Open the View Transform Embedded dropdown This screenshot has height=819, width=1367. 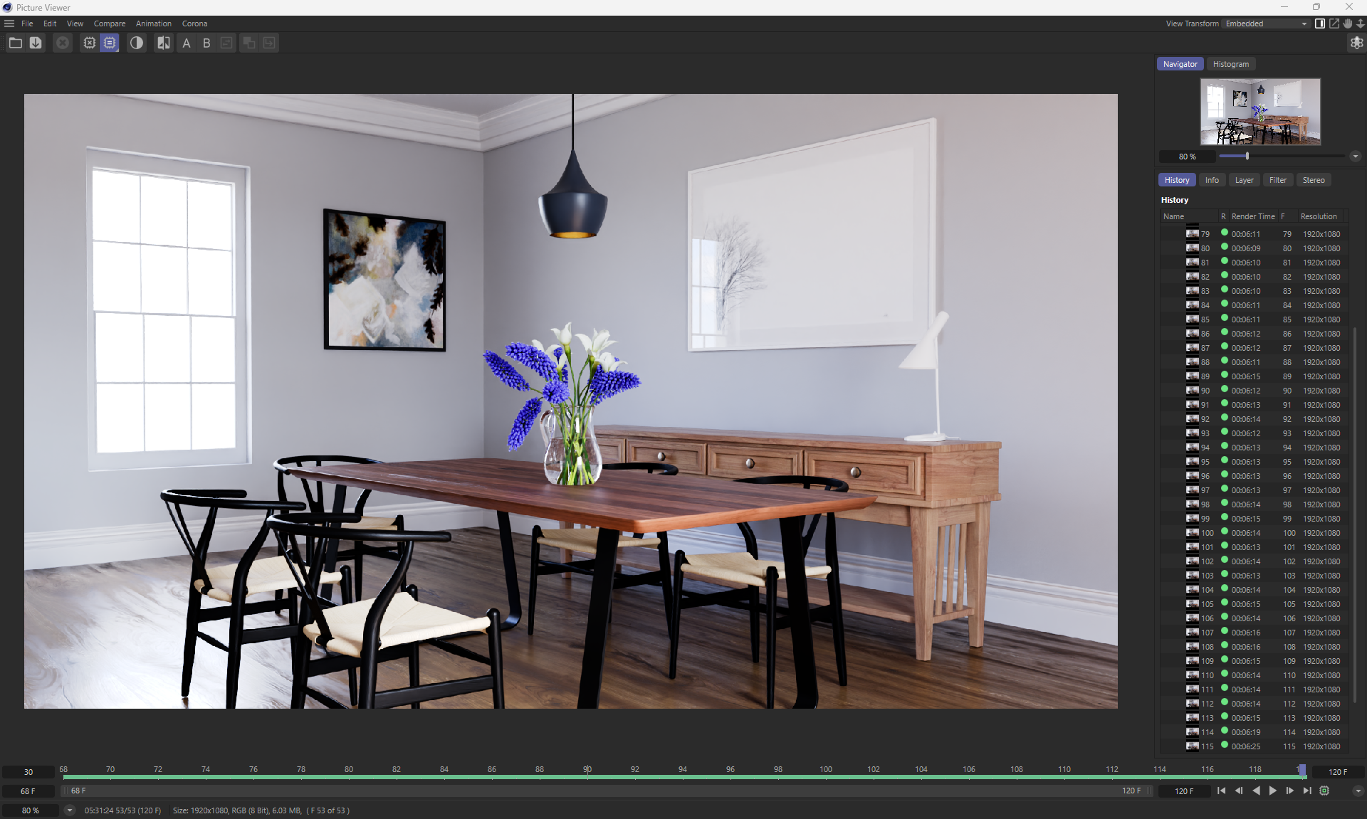pyautogui.click(x=1265, y=23)
